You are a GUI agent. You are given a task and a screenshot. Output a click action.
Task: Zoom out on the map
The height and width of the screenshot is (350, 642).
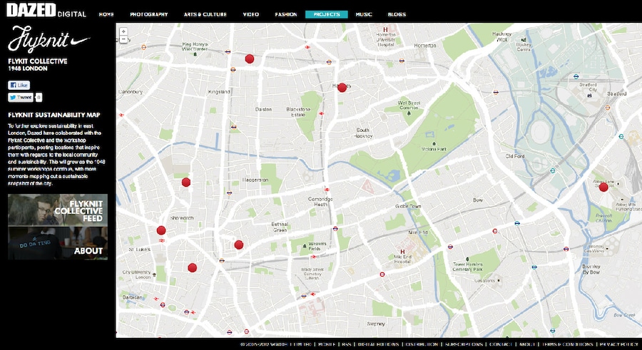coord(124,40)
